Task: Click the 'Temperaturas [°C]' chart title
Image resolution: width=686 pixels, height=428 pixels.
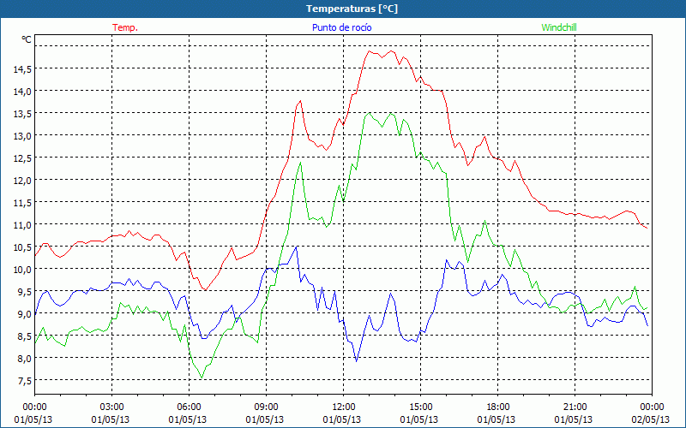Action: click(352, 9)
